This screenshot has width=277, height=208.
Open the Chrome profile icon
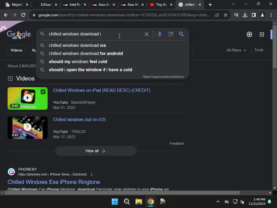262,15
